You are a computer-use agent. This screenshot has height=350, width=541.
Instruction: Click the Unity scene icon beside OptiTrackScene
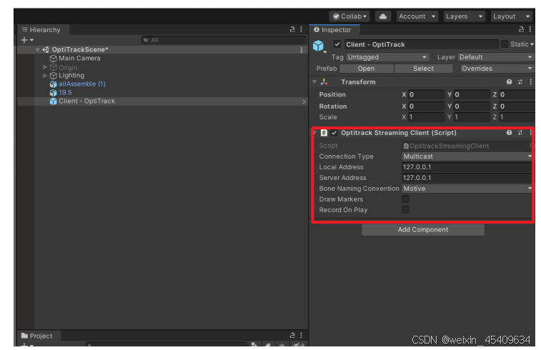click(46, 50)
